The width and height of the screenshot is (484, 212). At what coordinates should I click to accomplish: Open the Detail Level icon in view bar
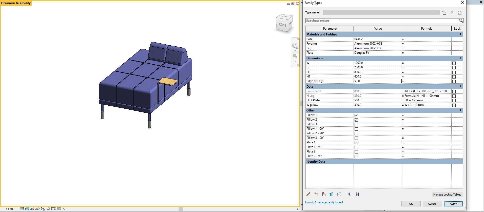point(22,209)
